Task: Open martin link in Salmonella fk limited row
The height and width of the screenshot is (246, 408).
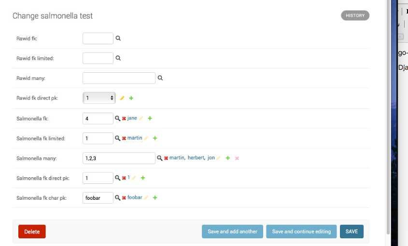Action: click(135, 138)
